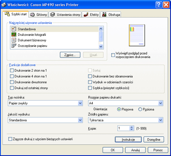The height and width of the screenshot is (156, 171).
Task: Choose the Drukowanie fotografii photo icon
Action: point(14,35)
